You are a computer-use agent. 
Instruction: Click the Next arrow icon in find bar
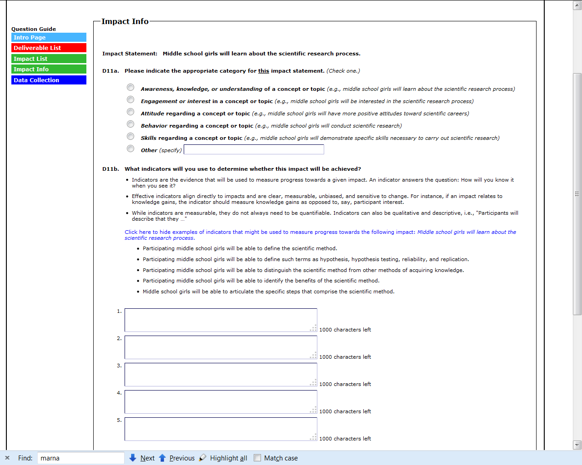[133, 458]
